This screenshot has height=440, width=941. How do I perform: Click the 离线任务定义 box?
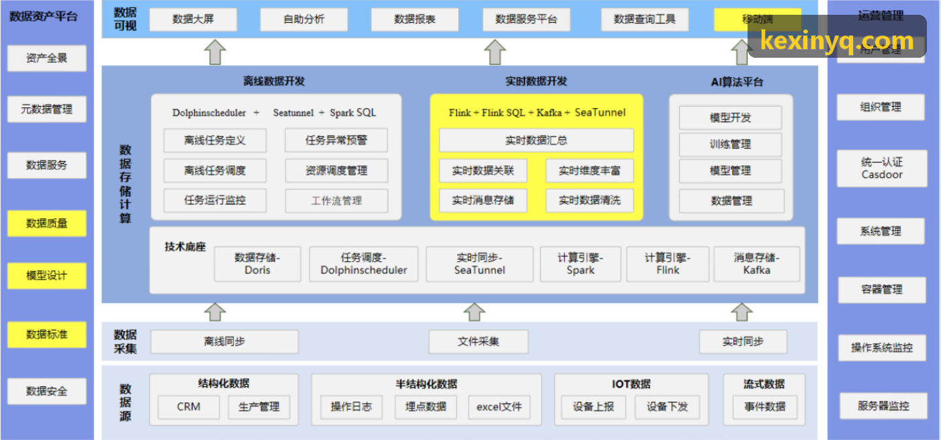click(215, 140)
